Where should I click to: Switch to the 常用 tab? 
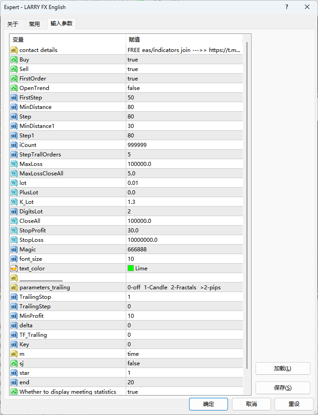pos(34,24)
